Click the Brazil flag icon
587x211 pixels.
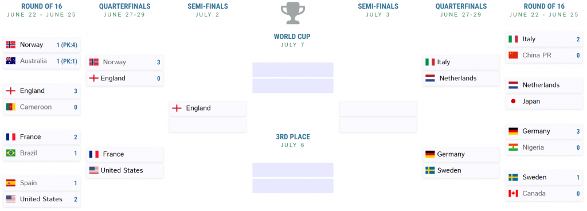(11, 153)
